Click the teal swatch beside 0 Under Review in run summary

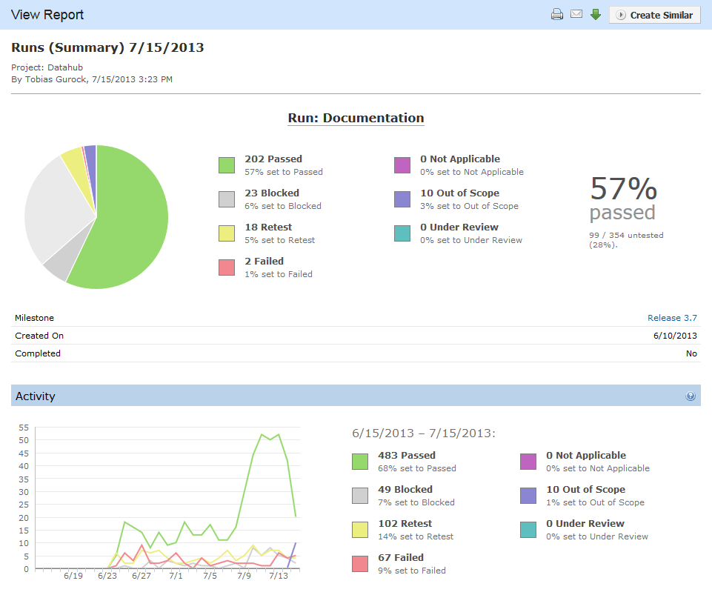coord(402,233)
